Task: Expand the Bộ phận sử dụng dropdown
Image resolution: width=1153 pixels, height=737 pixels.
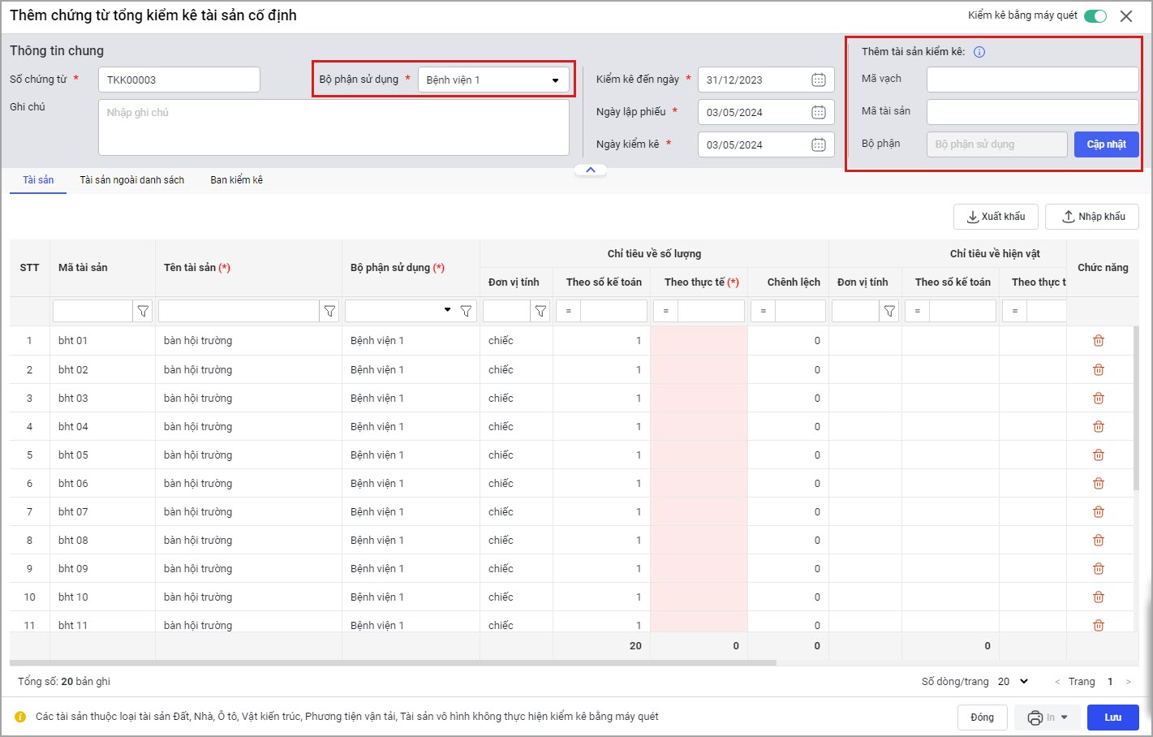Action: pyautogui.click(x=555, y=80)
